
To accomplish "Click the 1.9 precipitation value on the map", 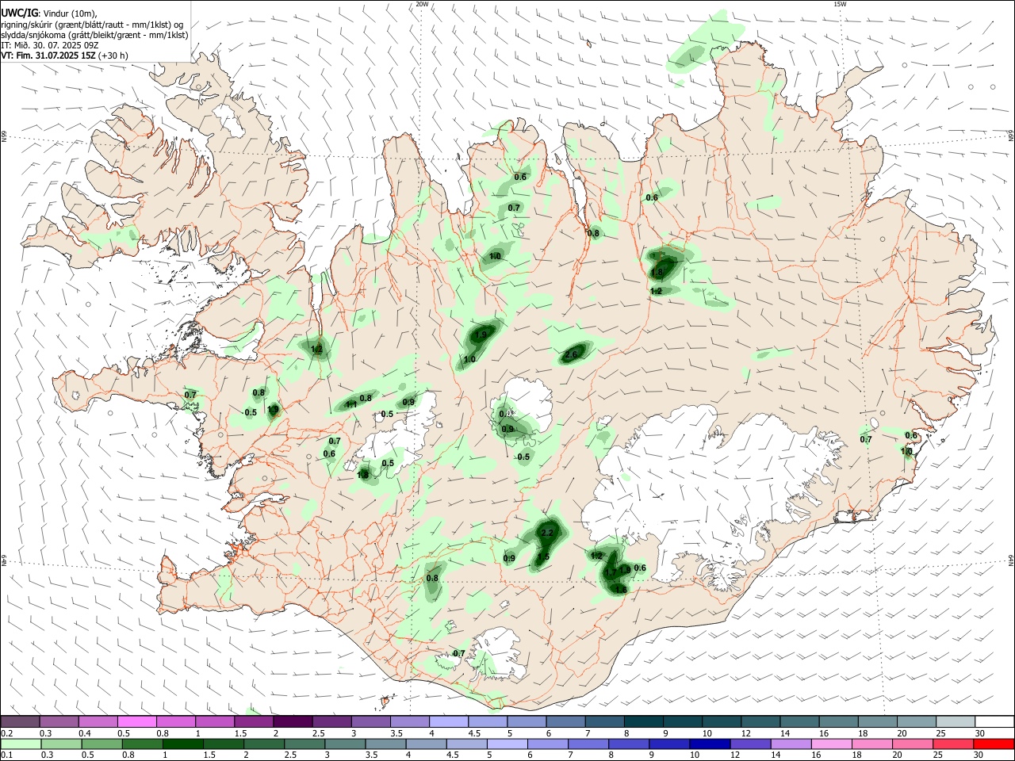I will point(481,335).
